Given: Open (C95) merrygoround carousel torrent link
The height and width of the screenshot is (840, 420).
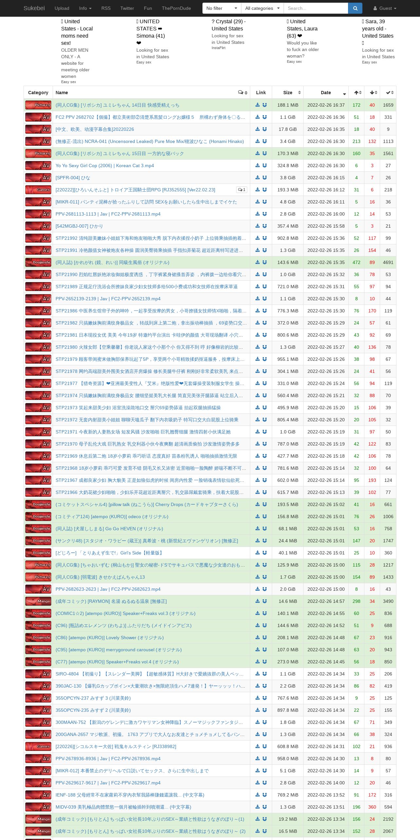Looking at the screenshot, I should click(x=118, y=650).
